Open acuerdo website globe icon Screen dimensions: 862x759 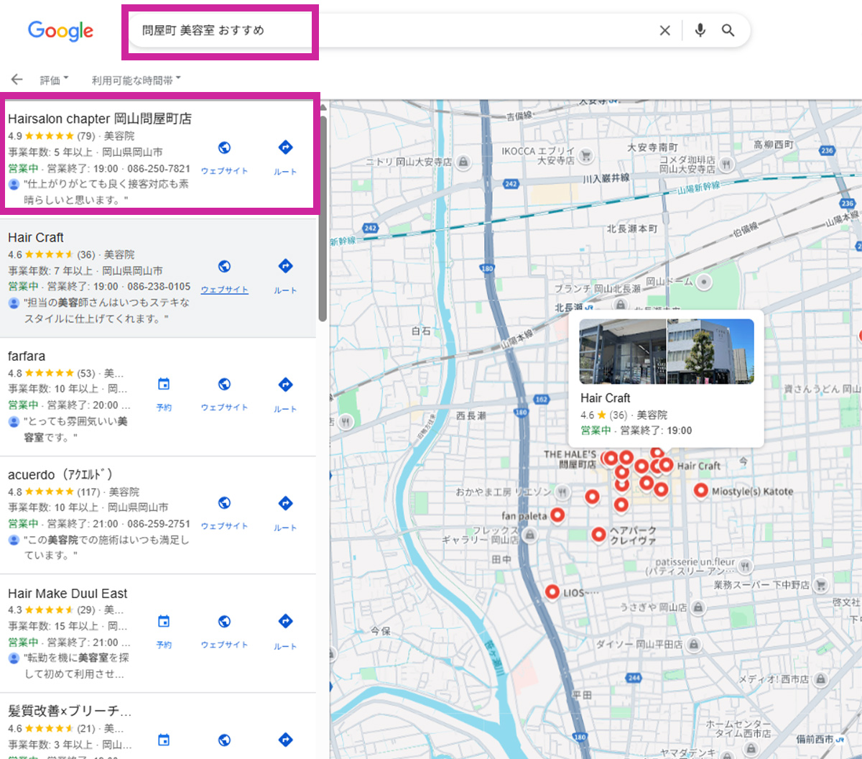(224, 503)
